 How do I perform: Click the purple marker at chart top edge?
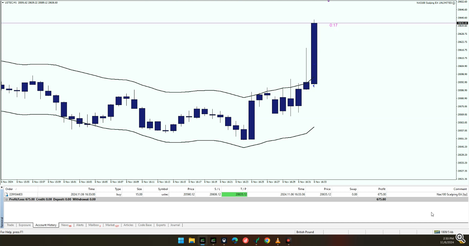coord(329,1)
